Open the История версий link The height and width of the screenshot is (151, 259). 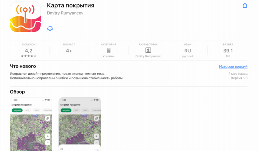pos(233,66)
